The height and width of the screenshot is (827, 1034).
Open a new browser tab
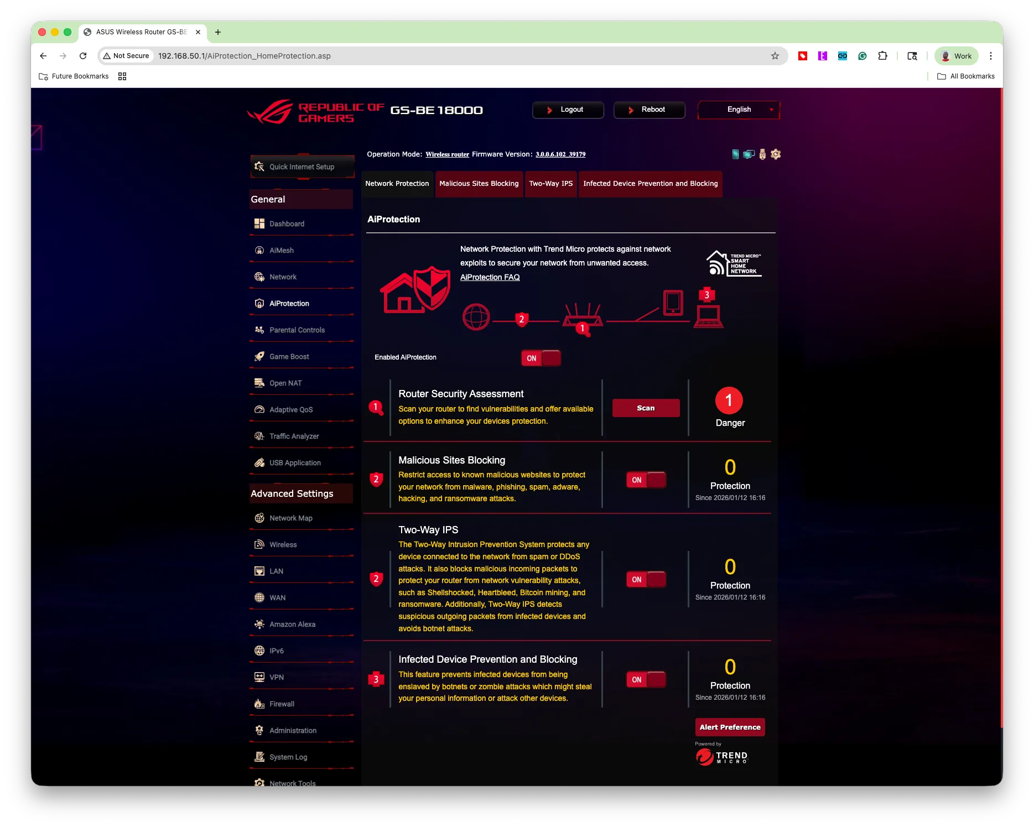(x=218, y=32)
